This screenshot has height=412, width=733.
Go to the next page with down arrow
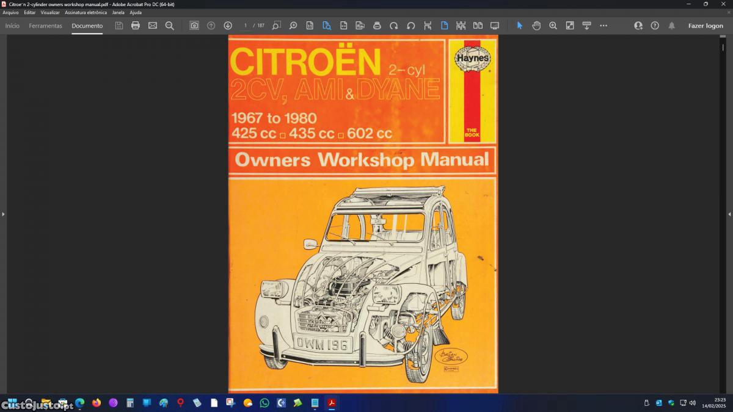point(228,26)
